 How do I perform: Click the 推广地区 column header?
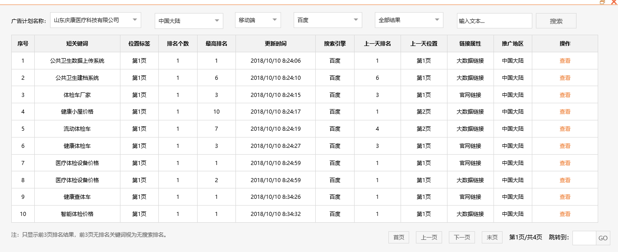(x=513, y=44)
